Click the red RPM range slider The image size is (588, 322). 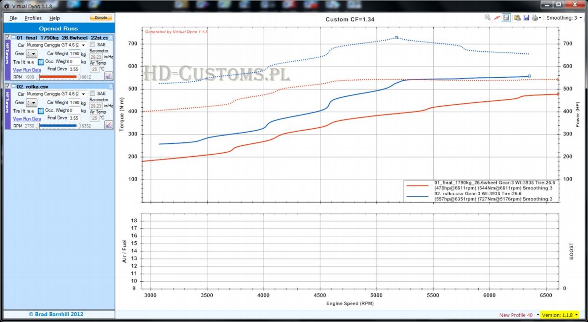click(58, 77)
